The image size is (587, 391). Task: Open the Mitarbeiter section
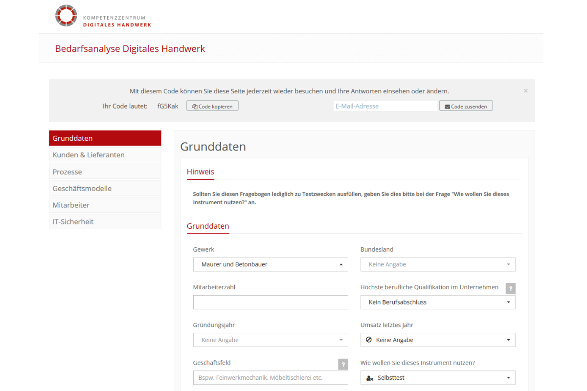pos(105,205)
